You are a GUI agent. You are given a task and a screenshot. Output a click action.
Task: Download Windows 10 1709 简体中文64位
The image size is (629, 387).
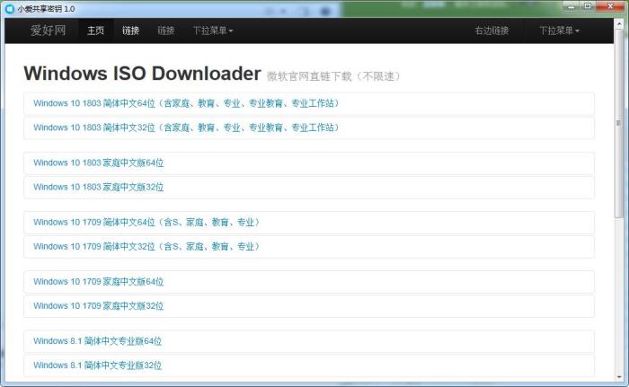point(309,222)
